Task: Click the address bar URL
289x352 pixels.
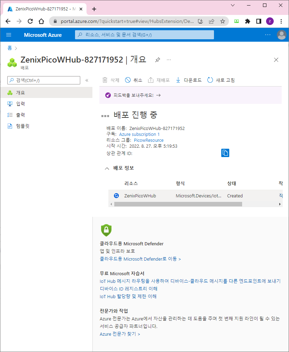Action: tap(127, 21)
